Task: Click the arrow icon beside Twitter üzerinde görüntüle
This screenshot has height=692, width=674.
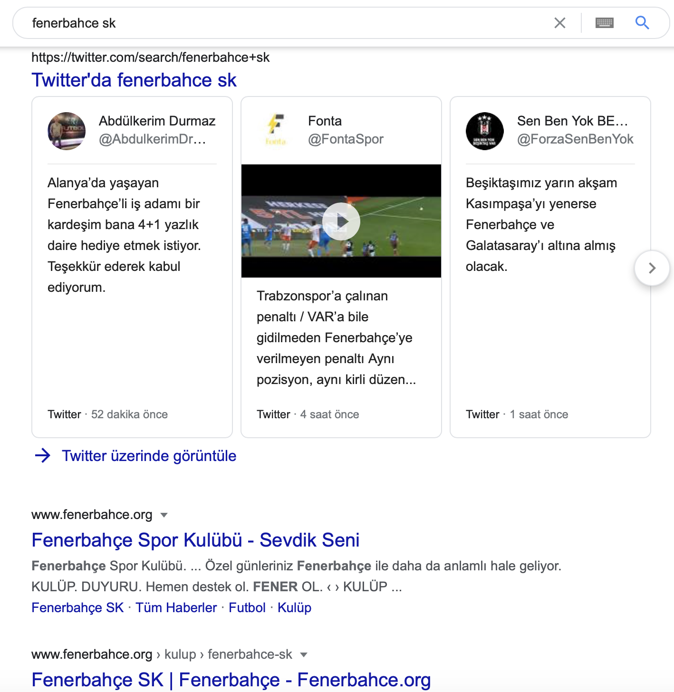Action: click(43, 456)
